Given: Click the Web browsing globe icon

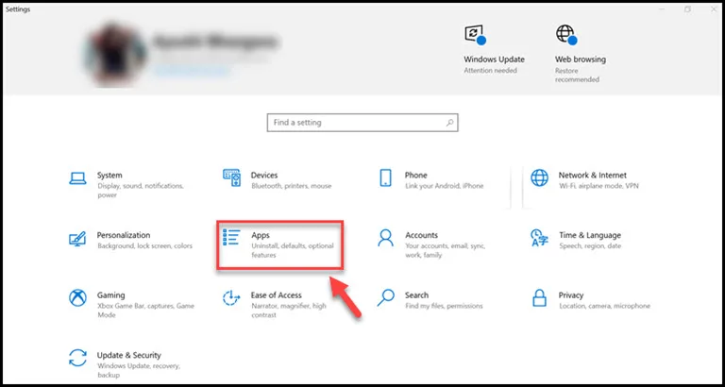Looking at the screenshot, I should pos(566,35).
